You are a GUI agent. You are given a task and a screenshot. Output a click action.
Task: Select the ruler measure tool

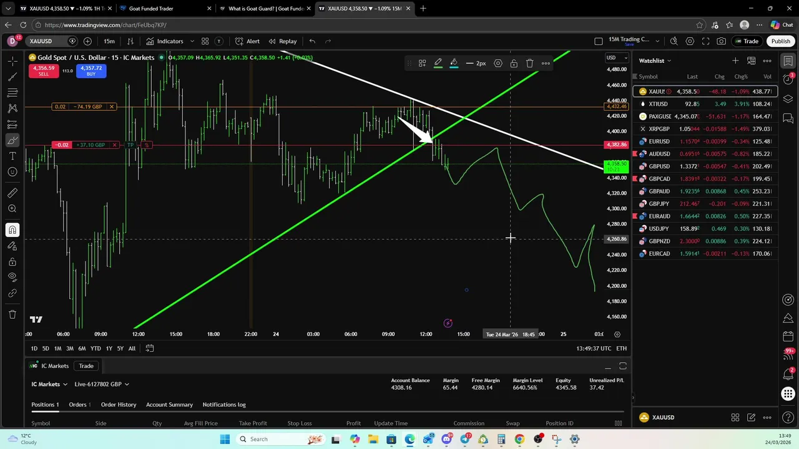pyautogui.click(x=12, y=193)
